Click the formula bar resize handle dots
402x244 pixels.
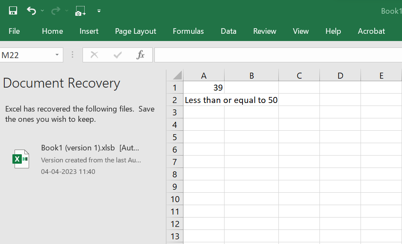coord(73,55)
